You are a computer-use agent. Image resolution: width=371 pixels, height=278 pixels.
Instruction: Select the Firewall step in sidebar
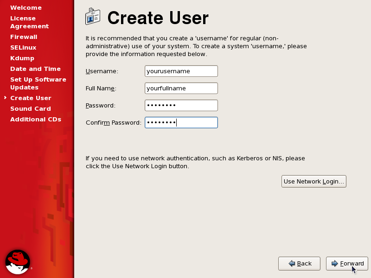pos(24,37)
